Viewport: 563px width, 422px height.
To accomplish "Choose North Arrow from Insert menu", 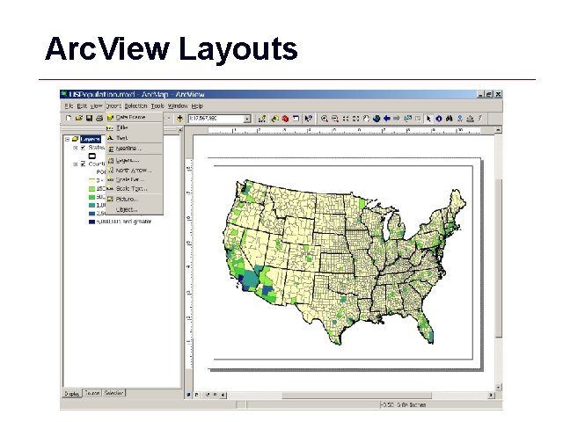I will coord(135,170).
